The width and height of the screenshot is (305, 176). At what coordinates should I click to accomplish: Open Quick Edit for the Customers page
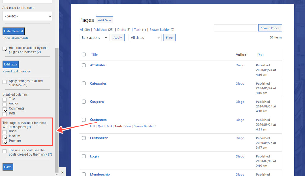tap(105, 126)
